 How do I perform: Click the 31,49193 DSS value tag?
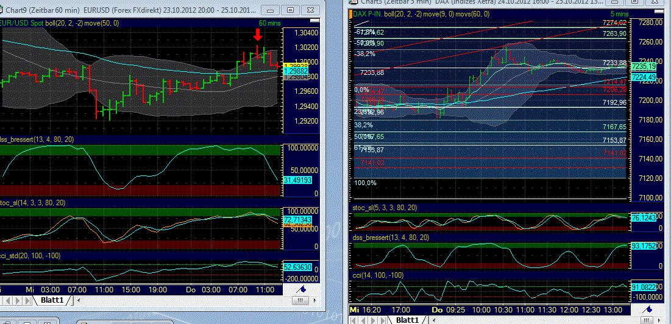(x=298, y=180)
